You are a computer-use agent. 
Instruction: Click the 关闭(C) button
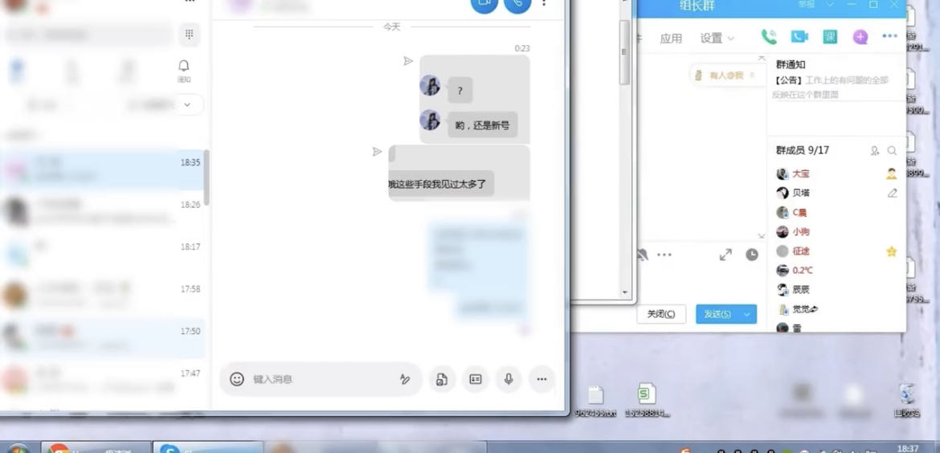pos(660,314)
